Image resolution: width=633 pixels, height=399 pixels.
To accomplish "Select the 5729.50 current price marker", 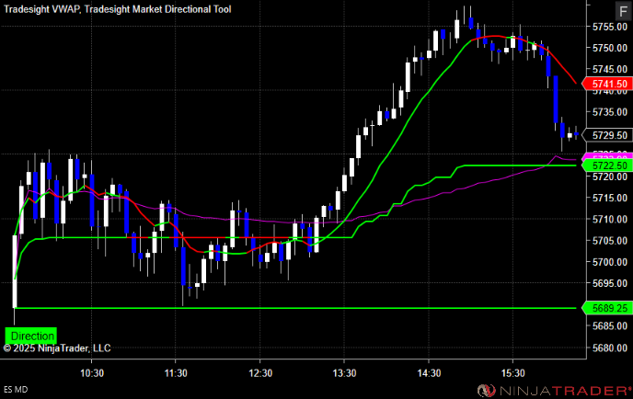I will [x=606, y=135].
